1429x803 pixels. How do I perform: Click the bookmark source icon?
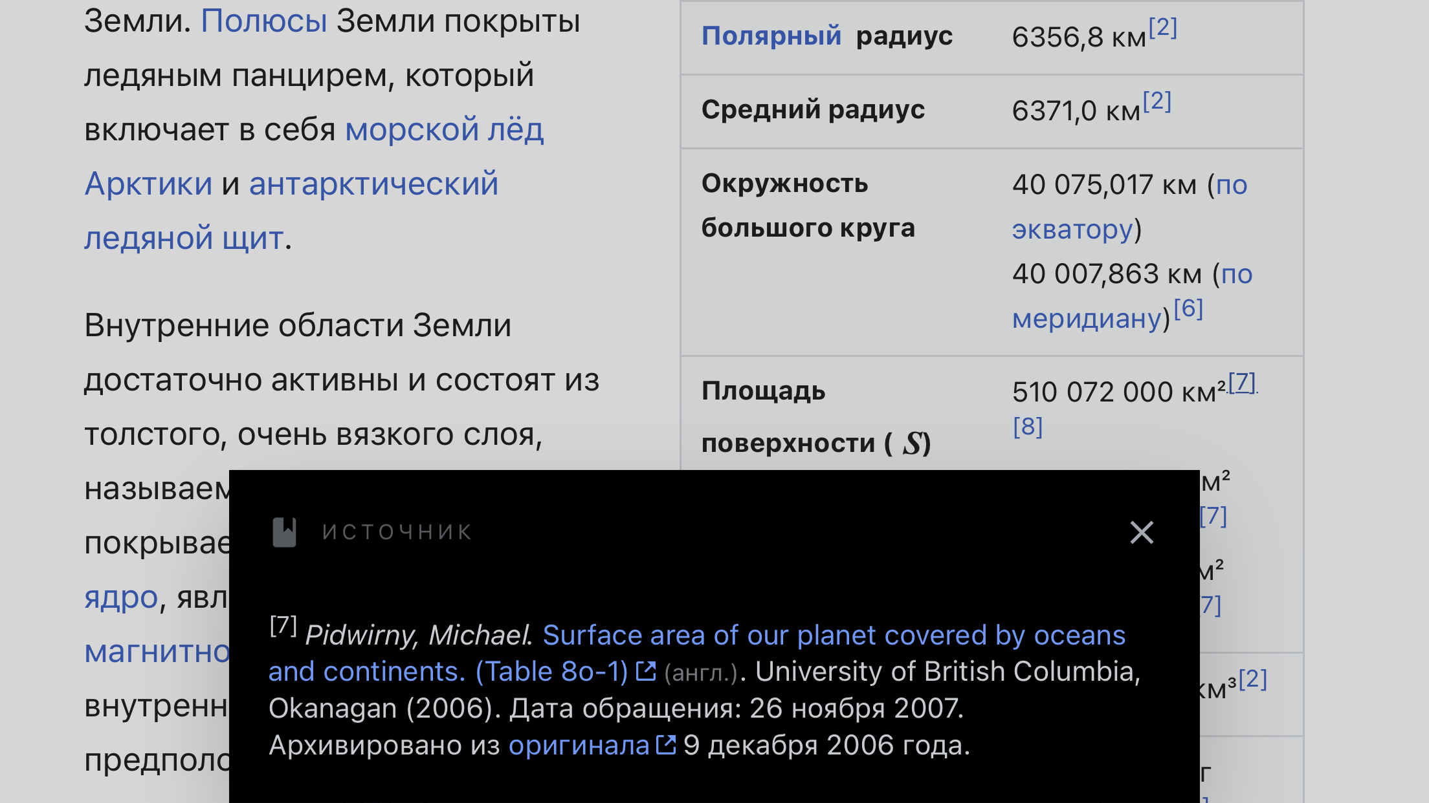click(x=284, y=532)
